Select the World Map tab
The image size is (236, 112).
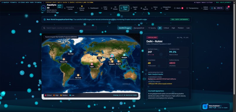pyautogui.click(x=124, y=8)
